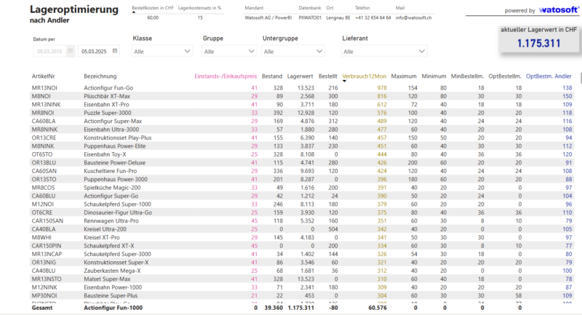This screenshot has height=315, width=582.
Task: Sort by ArtikelNr column header
Action: (44, 76)
